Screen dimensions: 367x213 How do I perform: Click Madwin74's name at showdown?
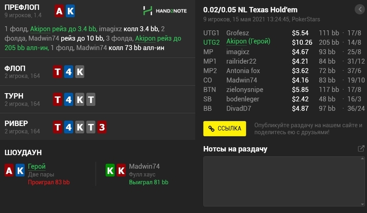click(x=144, y=166)
